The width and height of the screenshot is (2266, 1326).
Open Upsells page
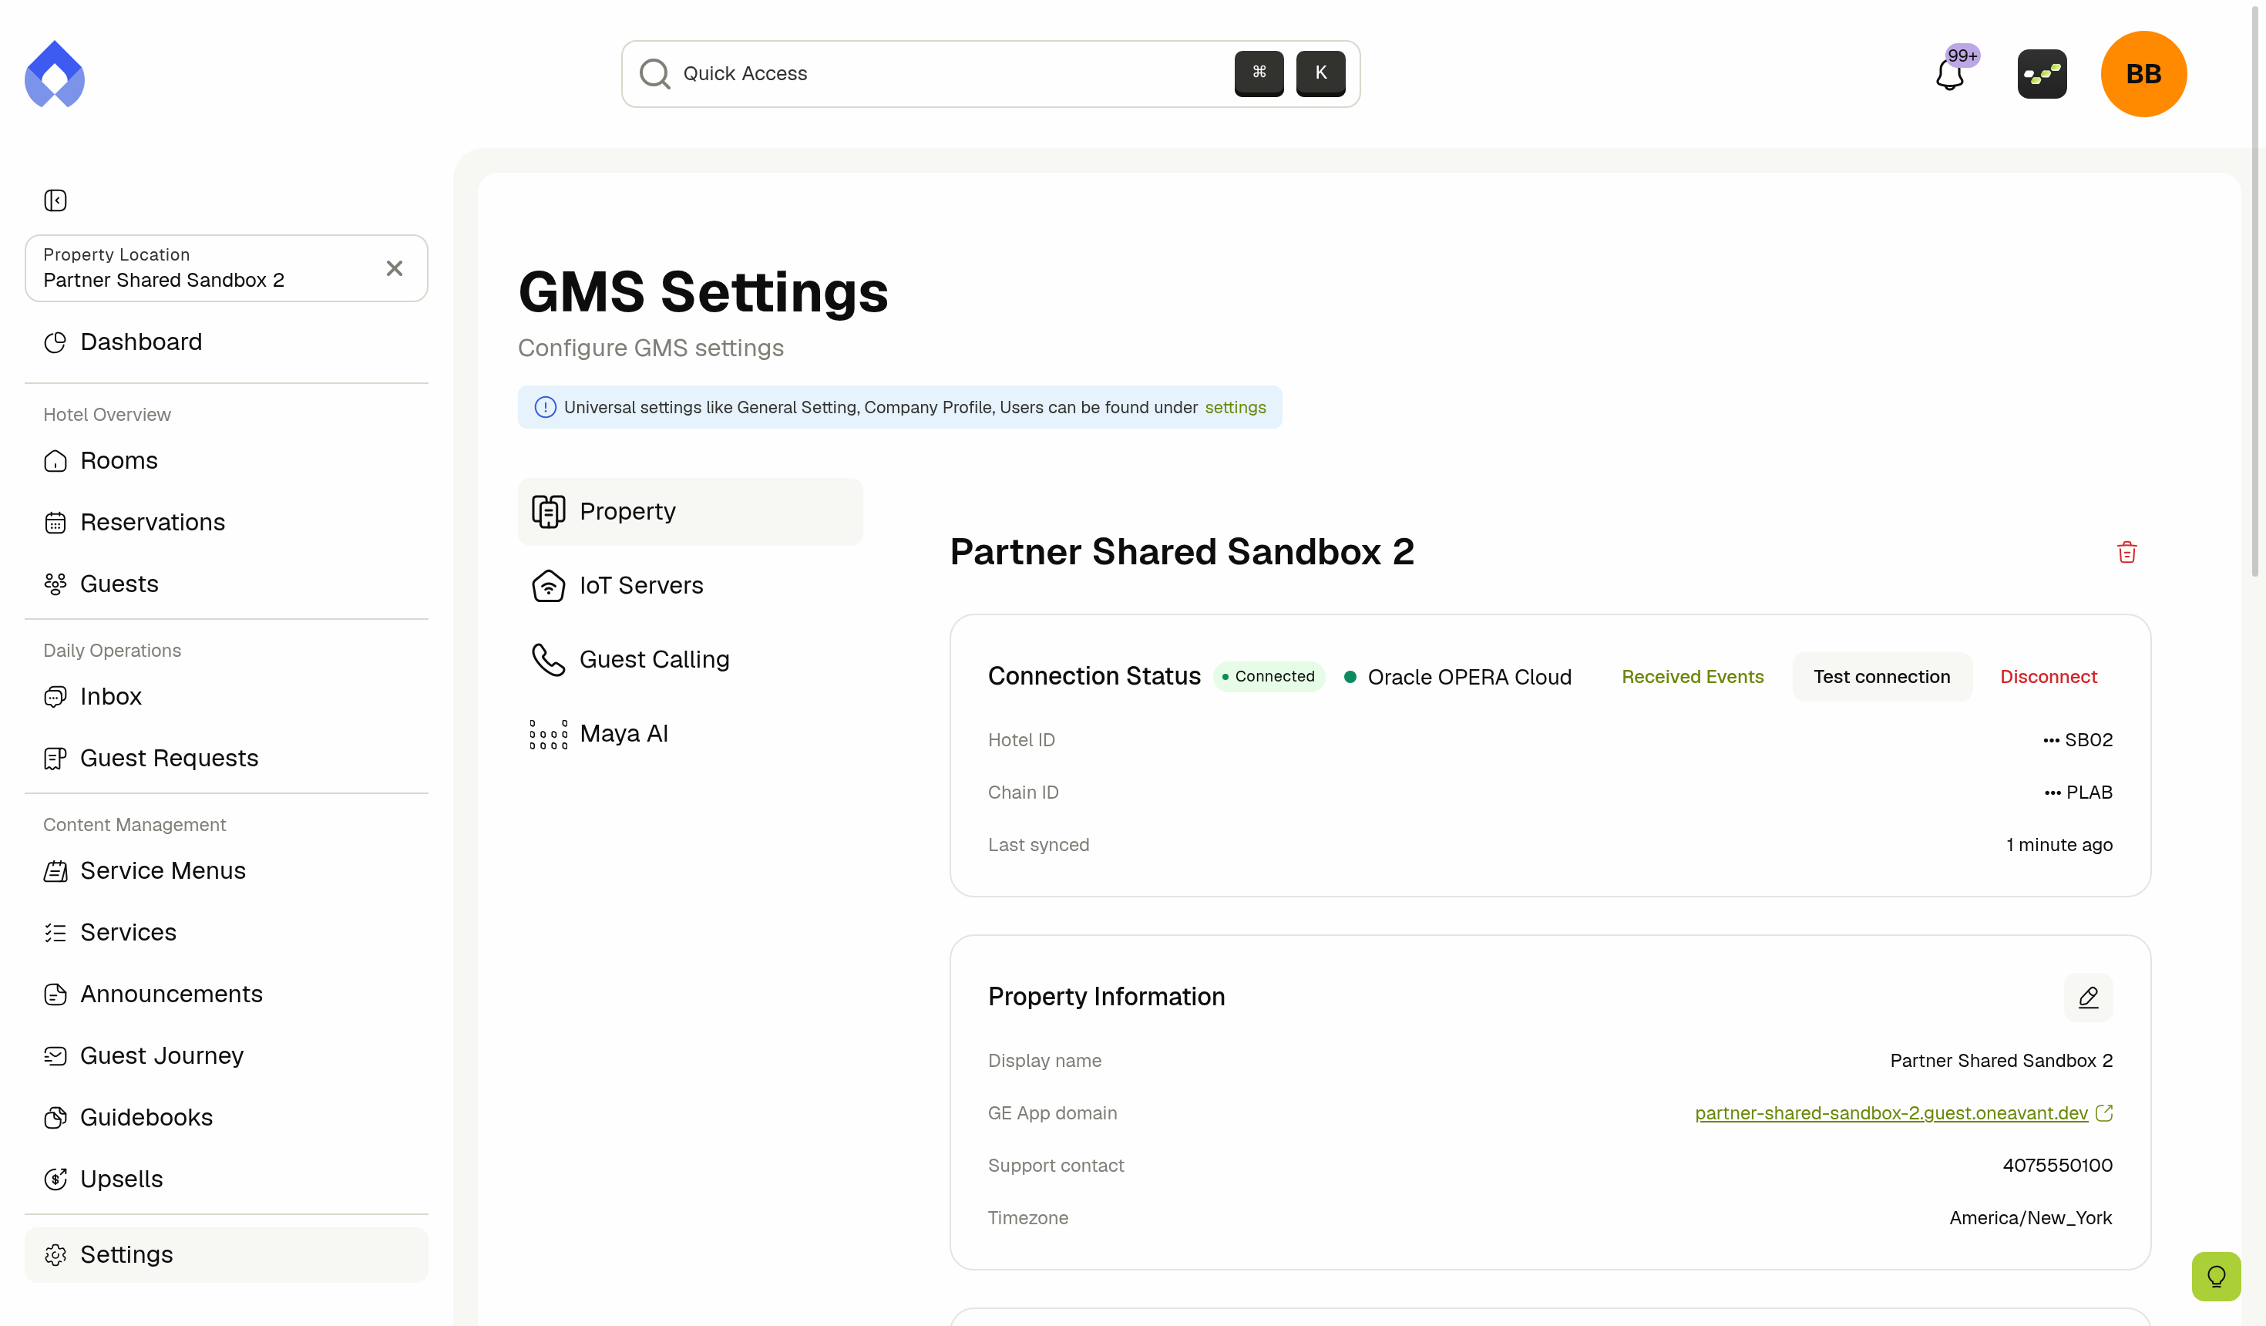[x=226, y=1180]
